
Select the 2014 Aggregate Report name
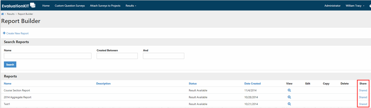pyautogui.click(x=18, y=97)
